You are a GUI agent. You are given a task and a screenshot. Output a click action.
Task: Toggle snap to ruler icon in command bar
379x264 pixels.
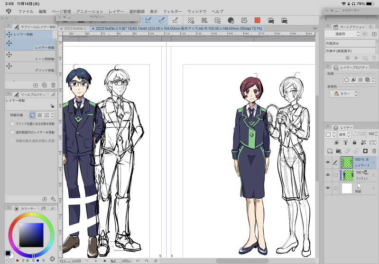148,20
